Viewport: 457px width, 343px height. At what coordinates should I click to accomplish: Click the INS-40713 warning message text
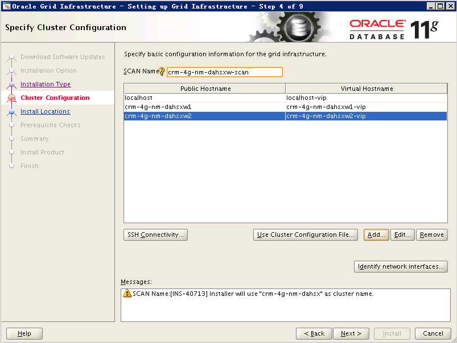pos(253,294)
